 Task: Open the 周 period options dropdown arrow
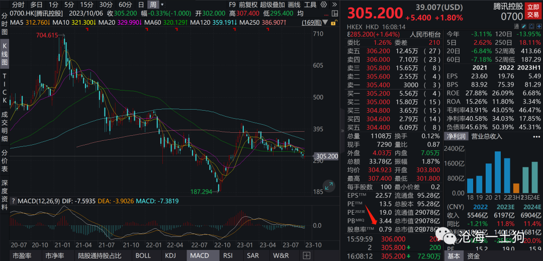pos(162,5)
